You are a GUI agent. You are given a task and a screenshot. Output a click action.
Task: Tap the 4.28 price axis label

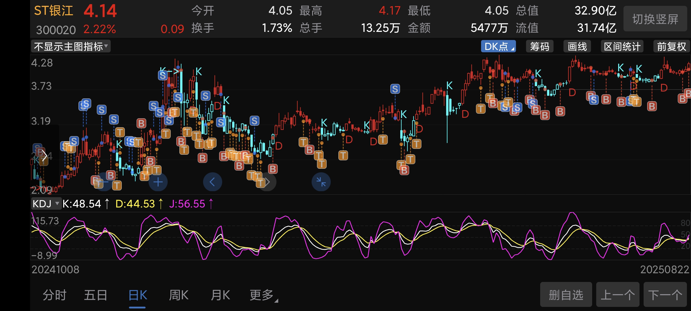42,63
